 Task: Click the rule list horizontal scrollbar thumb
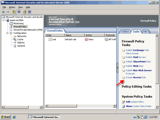[62, 106]
